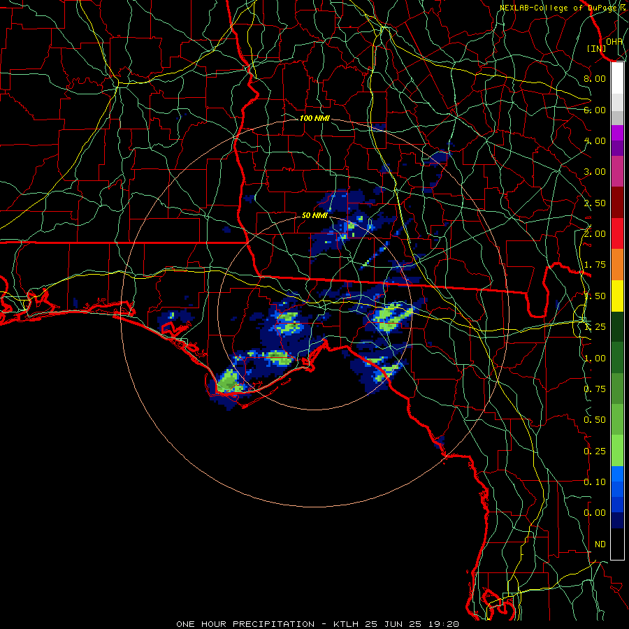Select the light green swatch beside 0.25

617,451
